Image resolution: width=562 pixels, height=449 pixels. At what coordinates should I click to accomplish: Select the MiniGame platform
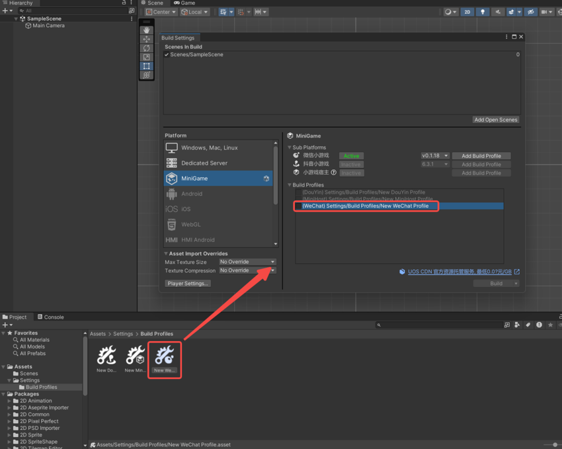click(218, 179)
